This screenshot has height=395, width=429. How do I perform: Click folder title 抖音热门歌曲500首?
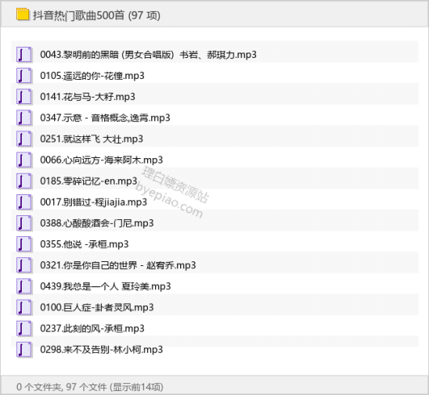[x=79, y=15]
